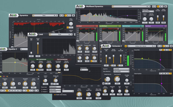
Task: Open the Oversampling dropdown
Action: point(84,70)
